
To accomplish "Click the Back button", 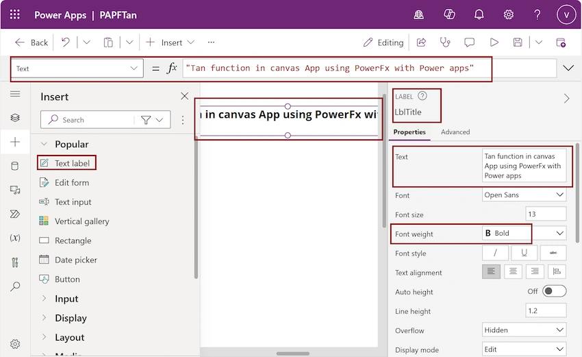I will (31, 42).
